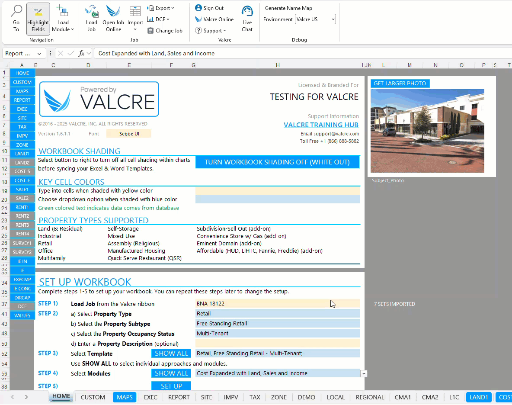The image size is (512, 405).
Task: Switch to the DEMO sheet tab
Action: tap(306, 397)
